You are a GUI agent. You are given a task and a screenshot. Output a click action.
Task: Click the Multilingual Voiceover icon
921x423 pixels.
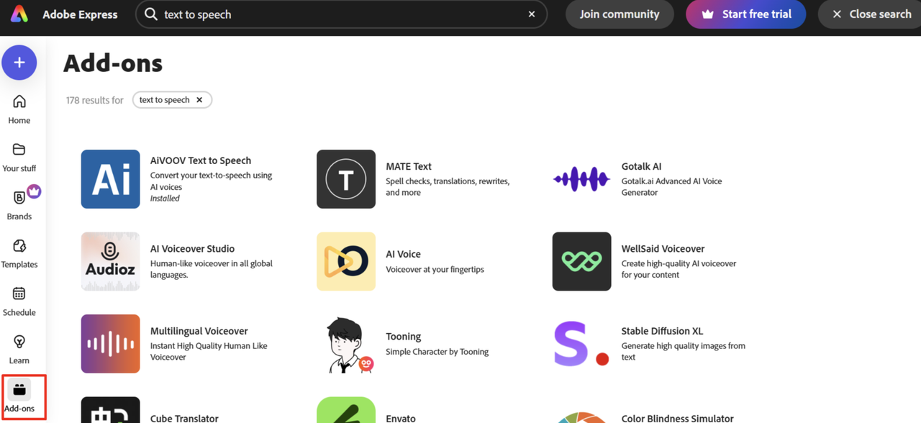pyautogui.click(x=111, y=344)
